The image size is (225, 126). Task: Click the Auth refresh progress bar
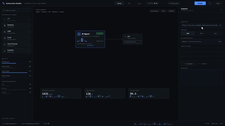click(x=8, y=68)
